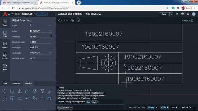Select the overlapping squares modify tool

[x=49, y=98]
